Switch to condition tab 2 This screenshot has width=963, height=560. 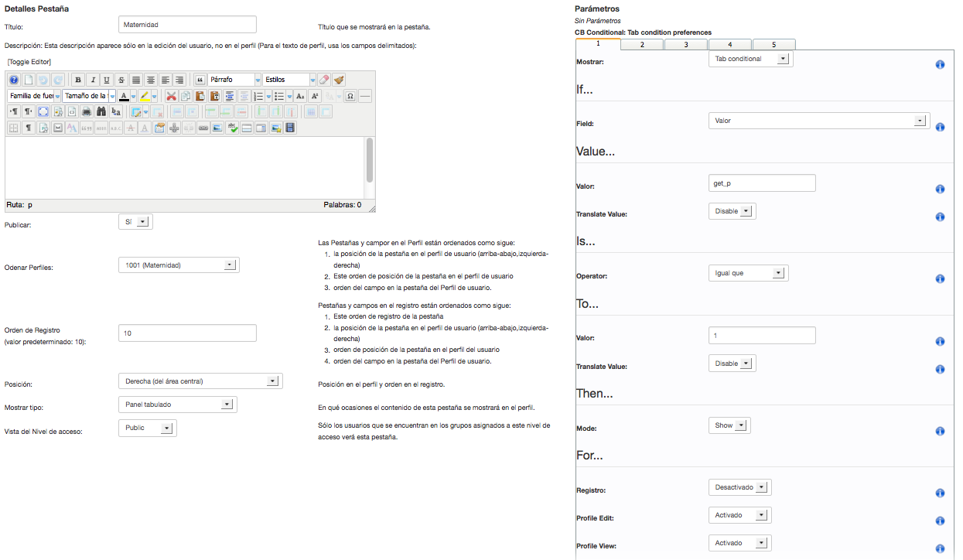(x=642, y=45)
